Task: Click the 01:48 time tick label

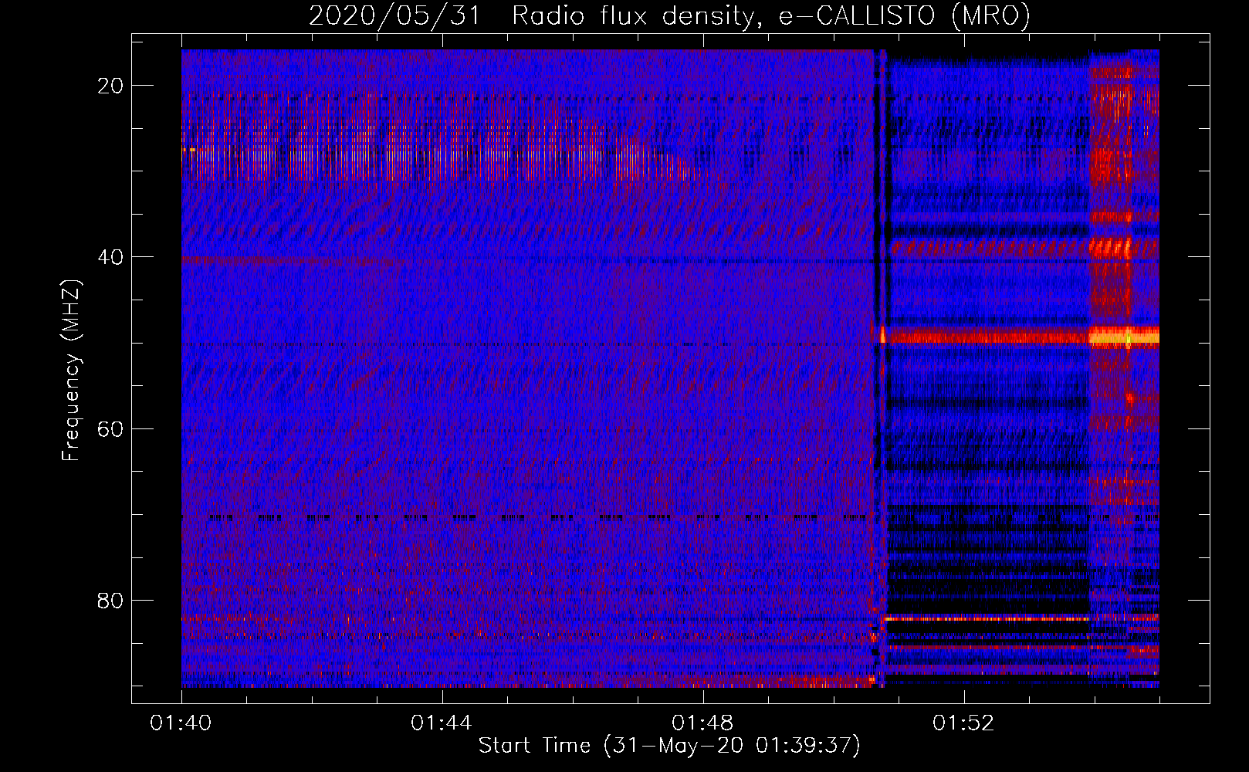Action: click(x=702, y=723)
